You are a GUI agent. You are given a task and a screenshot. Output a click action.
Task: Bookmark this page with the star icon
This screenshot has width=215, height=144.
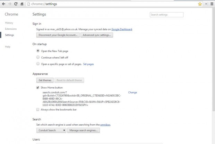click(x=200, y=4)
